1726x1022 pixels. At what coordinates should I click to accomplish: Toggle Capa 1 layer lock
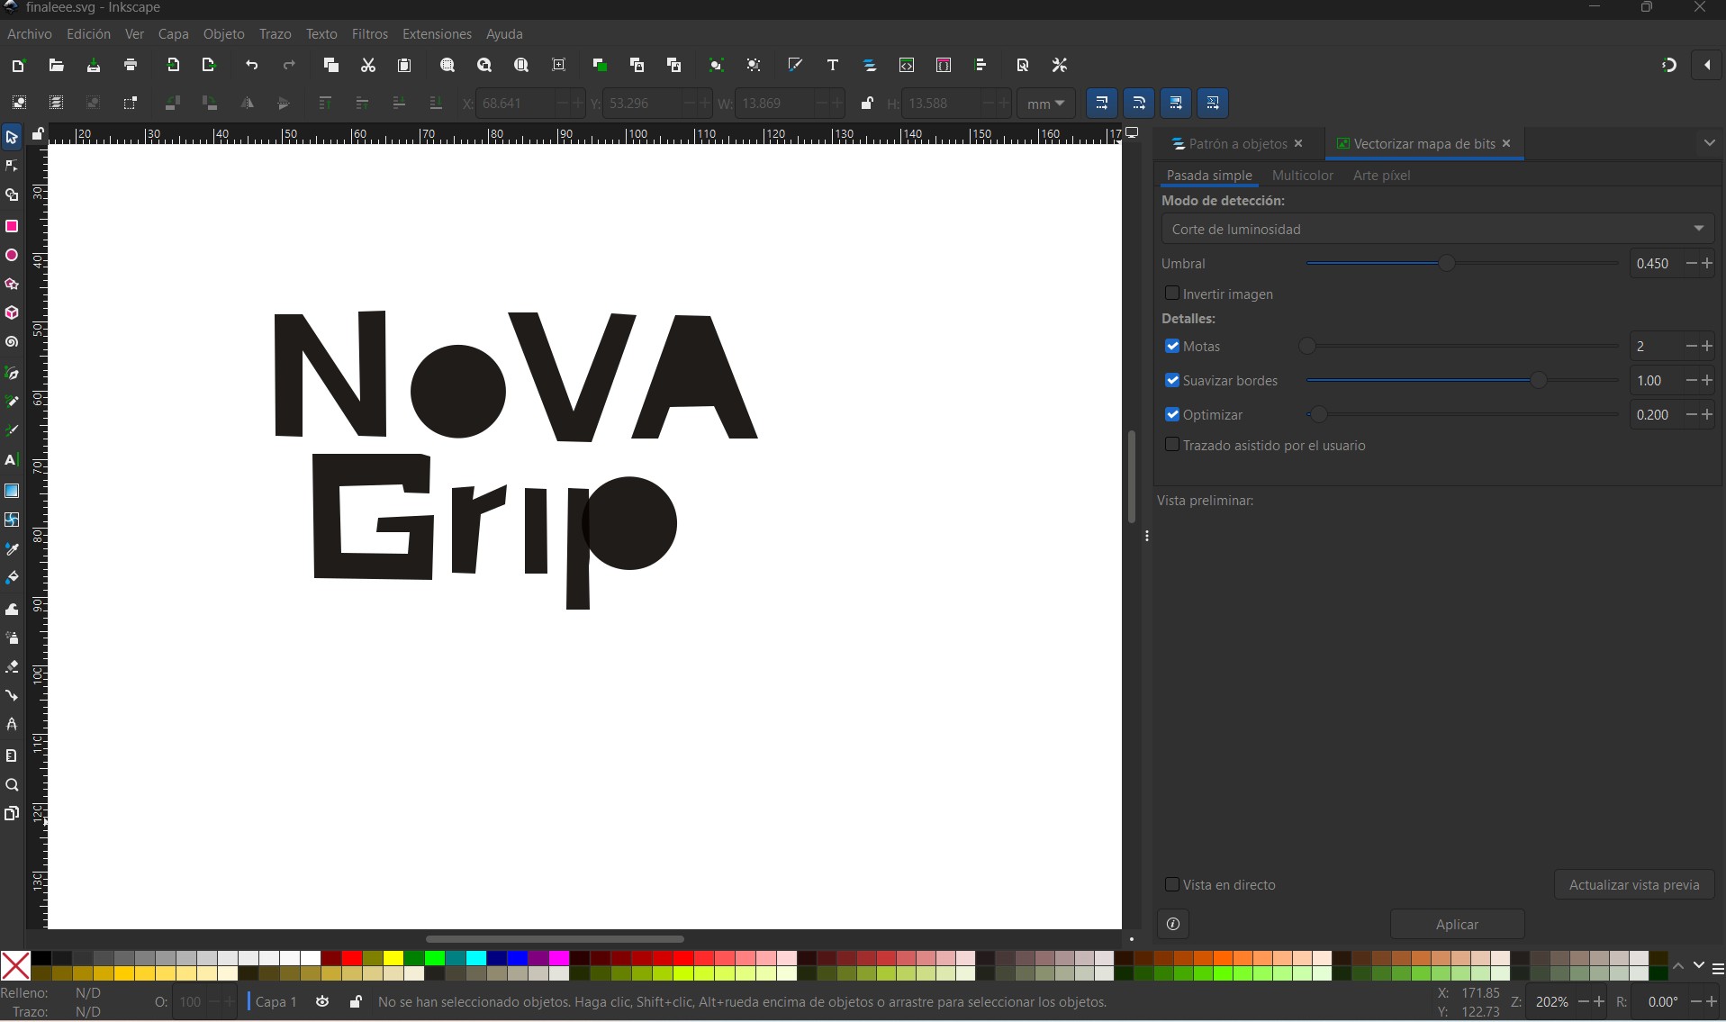pos(356,1001)
